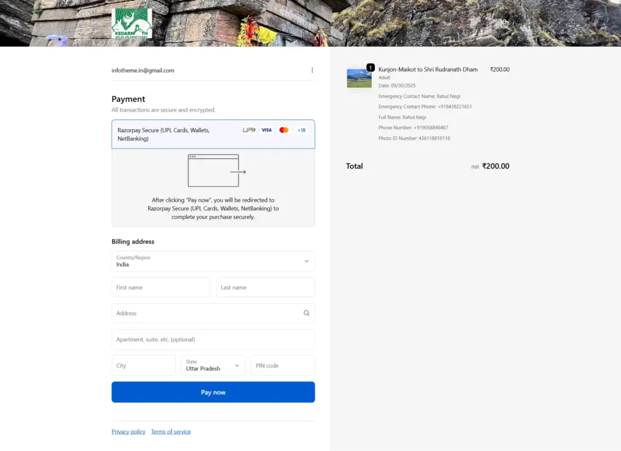621x451 pixels.
Task: Click the search icon in the Address field
Action: 306,313
